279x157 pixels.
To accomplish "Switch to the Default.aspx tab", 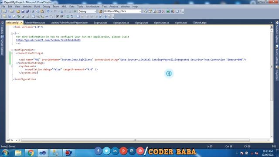I will [200, 23].
